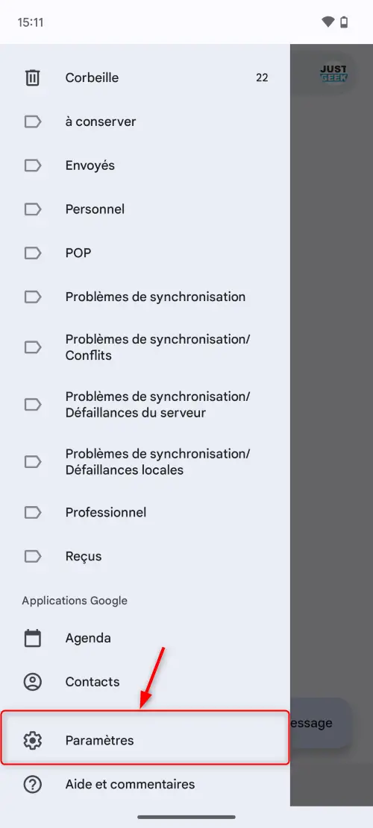Tap the Corbeille count of 22
373x828 pixels.
(262, 78)
